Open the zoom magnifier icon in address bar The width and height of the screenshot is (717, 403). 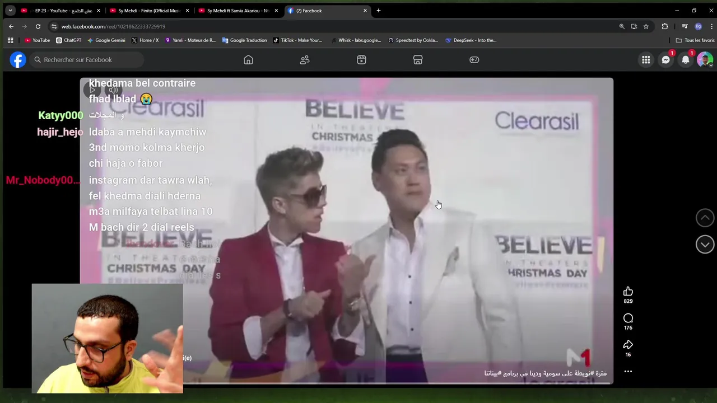[x=622, y=26]
